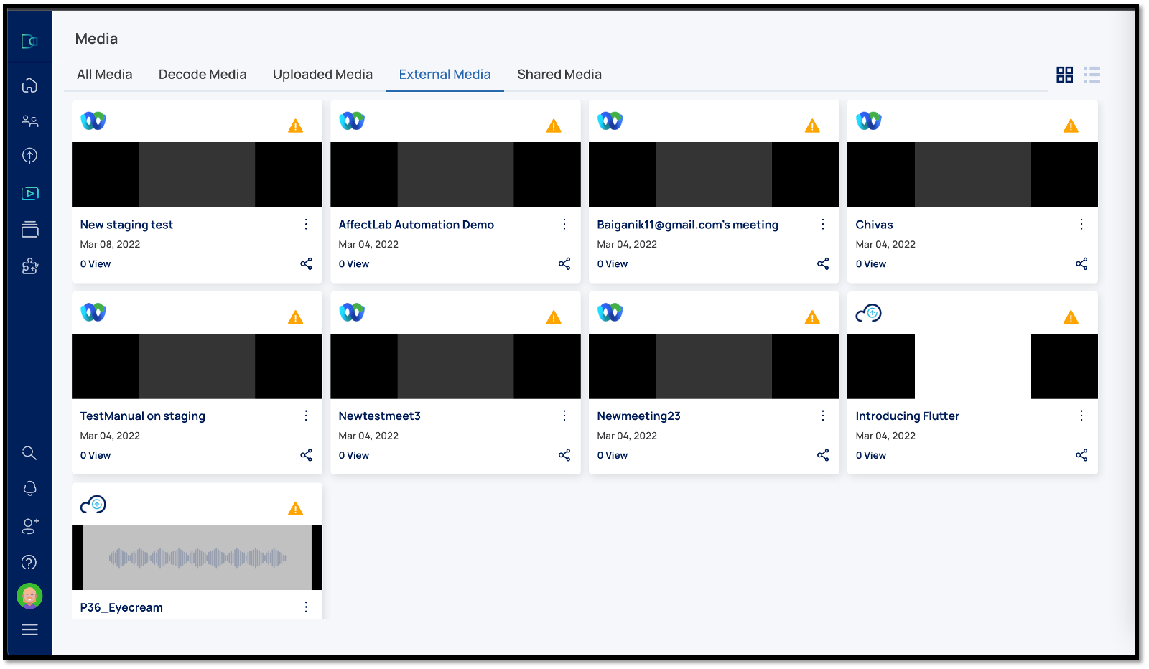Viewport: 1149px width, 669px height.
Task: Click cloud upload icon on P36_Eyecream card
Action: tap(93, 505)
